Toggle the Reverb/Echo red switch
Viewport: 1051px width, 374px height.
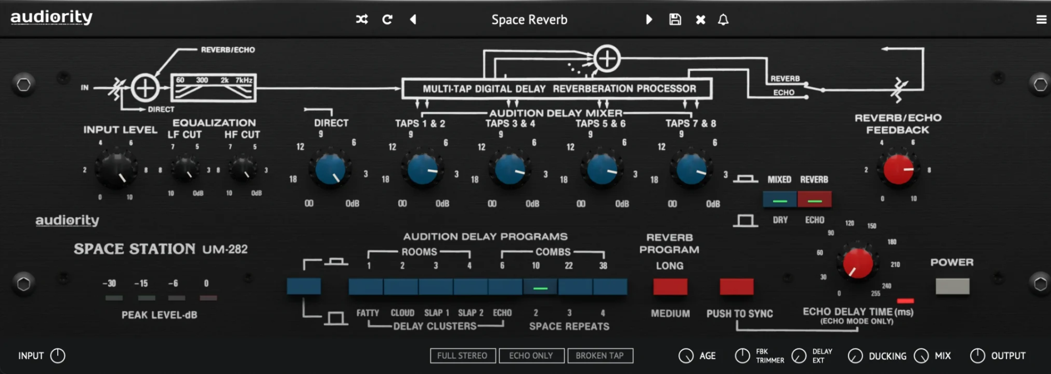[x=814, y=199]
